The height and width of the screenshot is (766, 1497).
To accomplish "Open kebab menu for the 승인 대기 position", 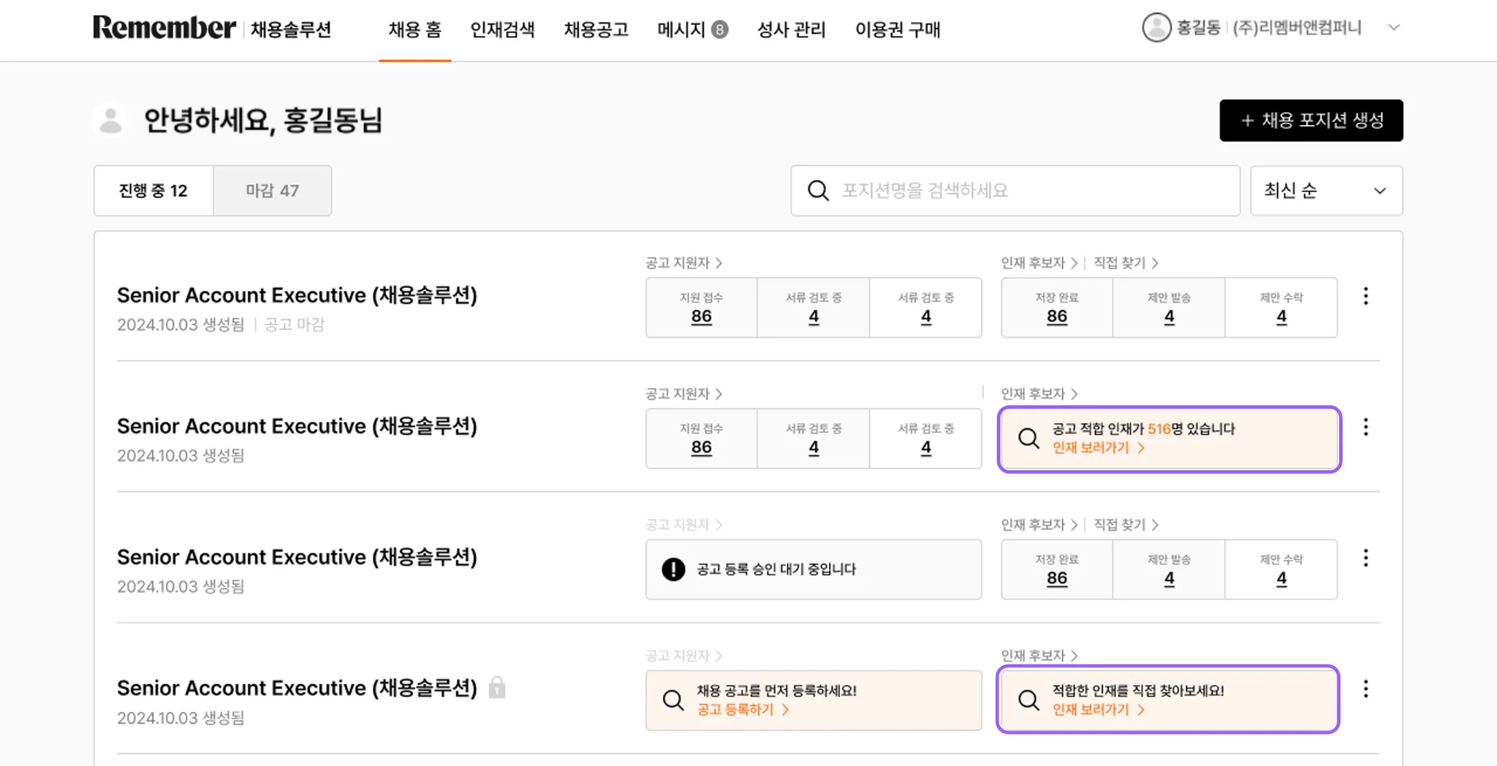I will coord(1365,558).
